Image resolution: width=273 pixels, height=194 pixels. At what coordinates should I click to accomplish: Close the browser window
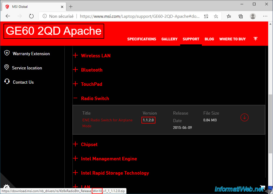click(266, 4)
